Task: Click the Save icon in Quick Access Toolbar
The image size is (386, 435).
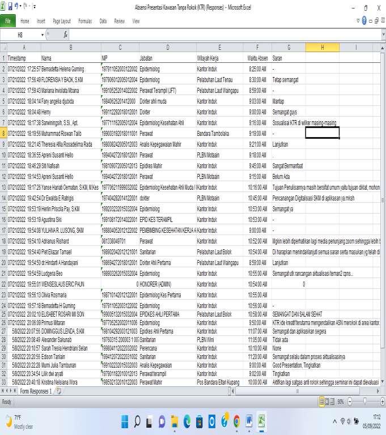Action: pyautogui.click(x=10, y=6)
